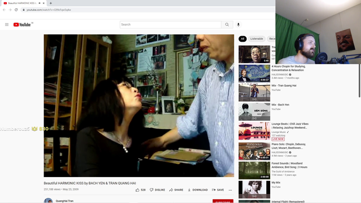Pause the video by clicking the player
Image resolution: width=361 pixels, height=203 pixels.
point(139,105)
